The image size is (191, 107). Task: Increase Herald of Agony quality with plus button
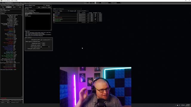tap(91, 19)
